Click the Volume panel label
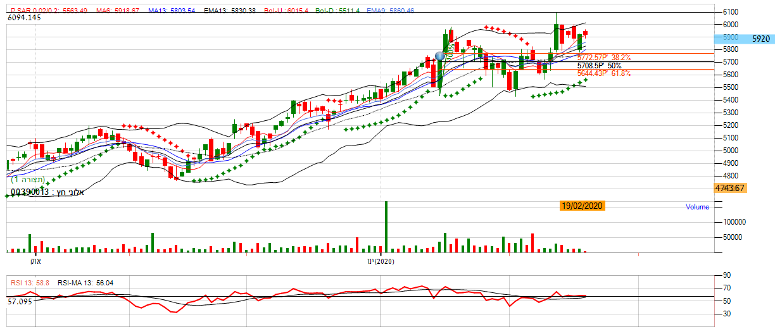This screenshot has width=775, height=329. point(697,207)
